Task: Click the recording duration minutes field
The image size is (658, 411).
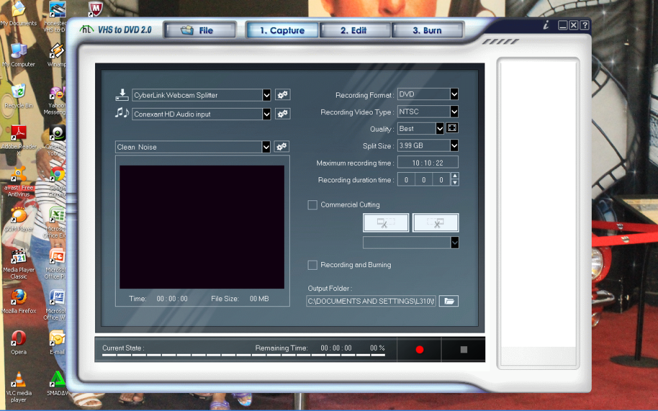Action: tap(423, 180)
